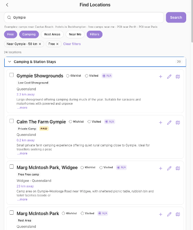
Task: Mark Calm The Farm Gympie as Visited
Action: pos(94,121)
